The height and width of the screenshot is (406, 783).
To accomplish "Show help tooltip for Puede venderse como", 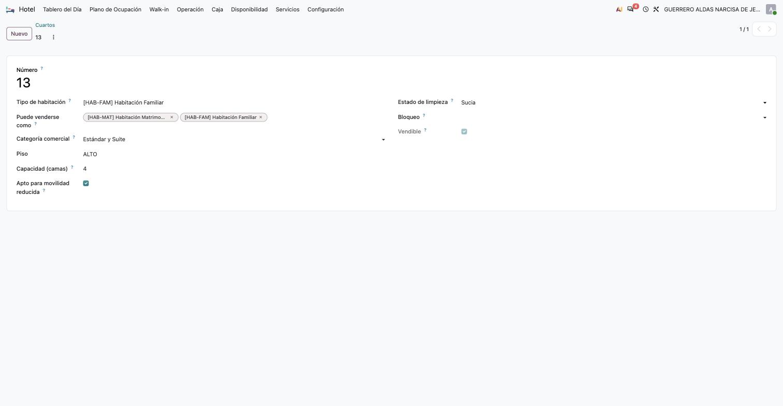I will (x=35, y=124).
